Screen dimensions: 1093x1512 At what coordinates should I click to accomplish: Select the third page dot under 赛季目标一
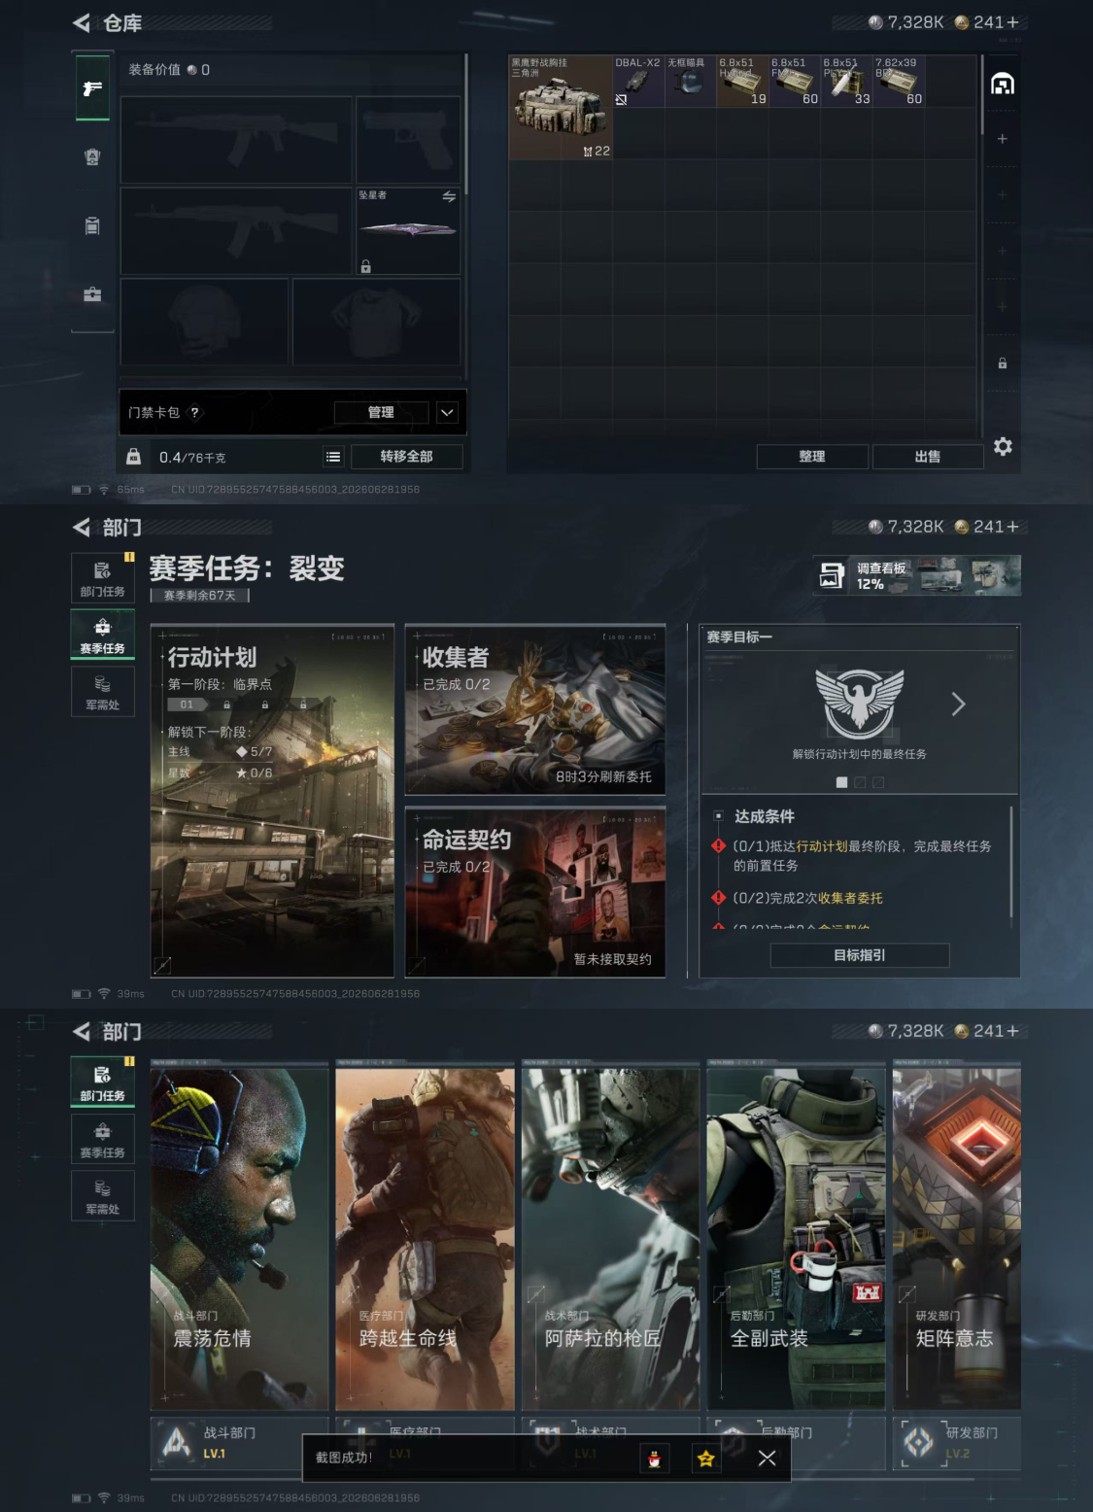click(x=877, y=782)
